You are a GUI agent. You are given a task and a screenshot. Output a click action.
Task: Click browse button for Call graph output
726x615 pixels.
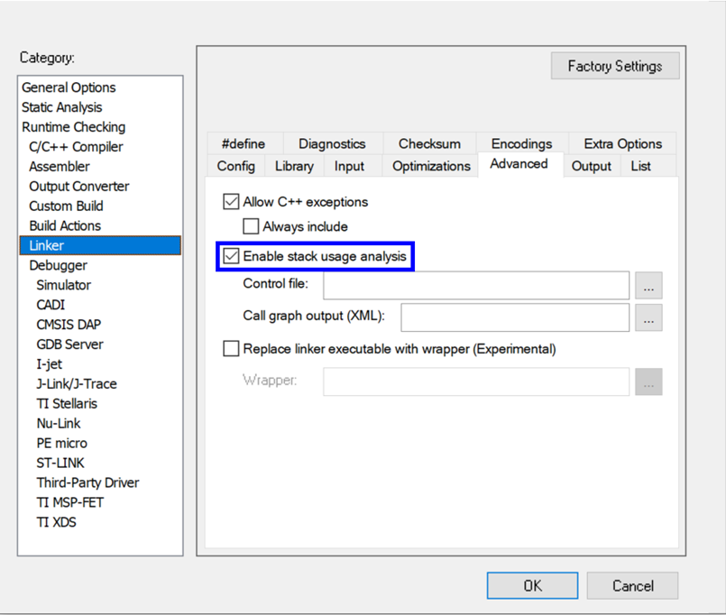[x=648, y=317]
